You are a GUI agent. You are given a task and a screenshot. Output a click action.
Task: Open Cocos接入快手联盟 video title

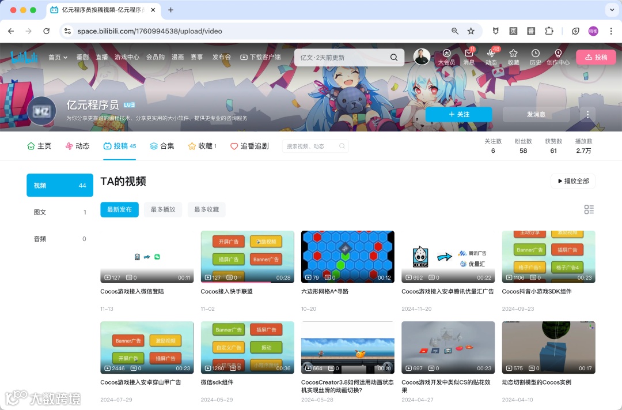(226, 291)
